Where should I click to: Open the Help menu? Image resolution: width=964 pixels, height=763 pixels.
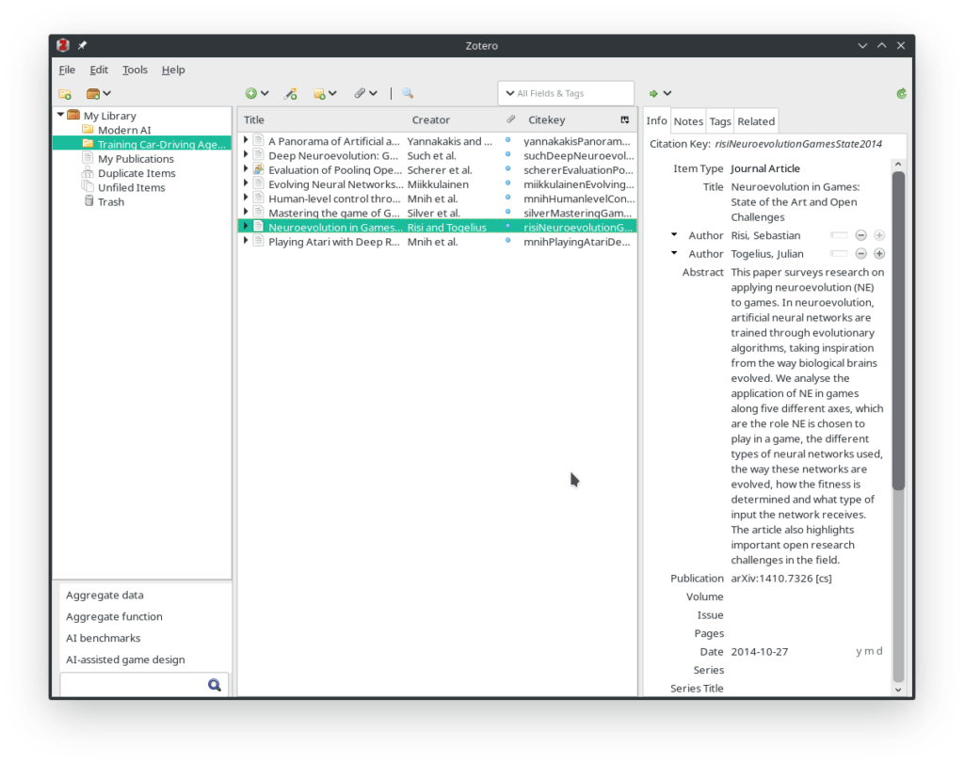(x=173, y=70)
